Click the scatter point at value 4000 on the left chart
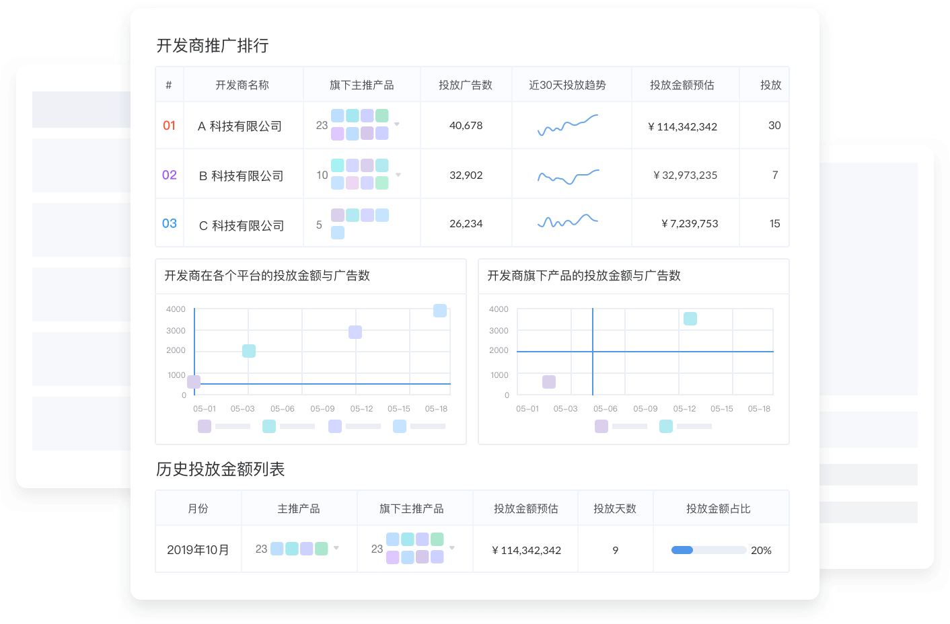This screenshot has height=624, width=950. (x=439, y=311)
